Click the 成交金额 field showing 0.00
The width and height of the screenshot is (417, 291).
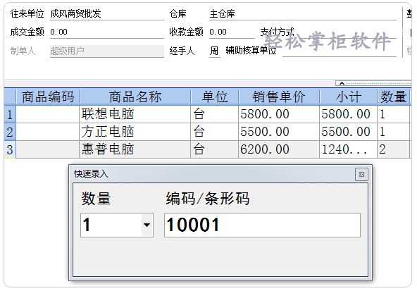pos(107,32)
